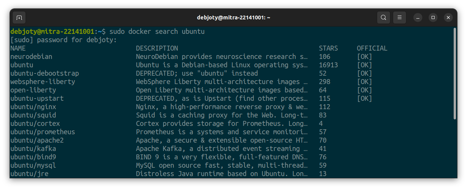This screenshot has height=189, width=467.
Task: Click the OFFICIAL column header
Action: (x=372, y=48)
